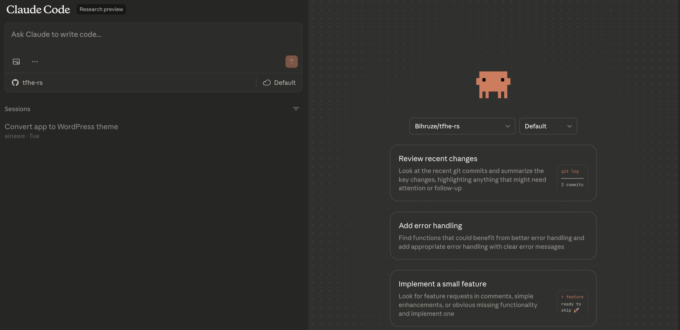Click the Claude Code logo title
The image size is (680, 330).
38,10
